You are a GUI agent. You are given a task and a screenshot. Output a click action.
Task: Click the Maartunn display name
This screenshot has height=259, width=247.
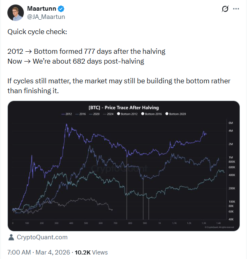point(42,9)
